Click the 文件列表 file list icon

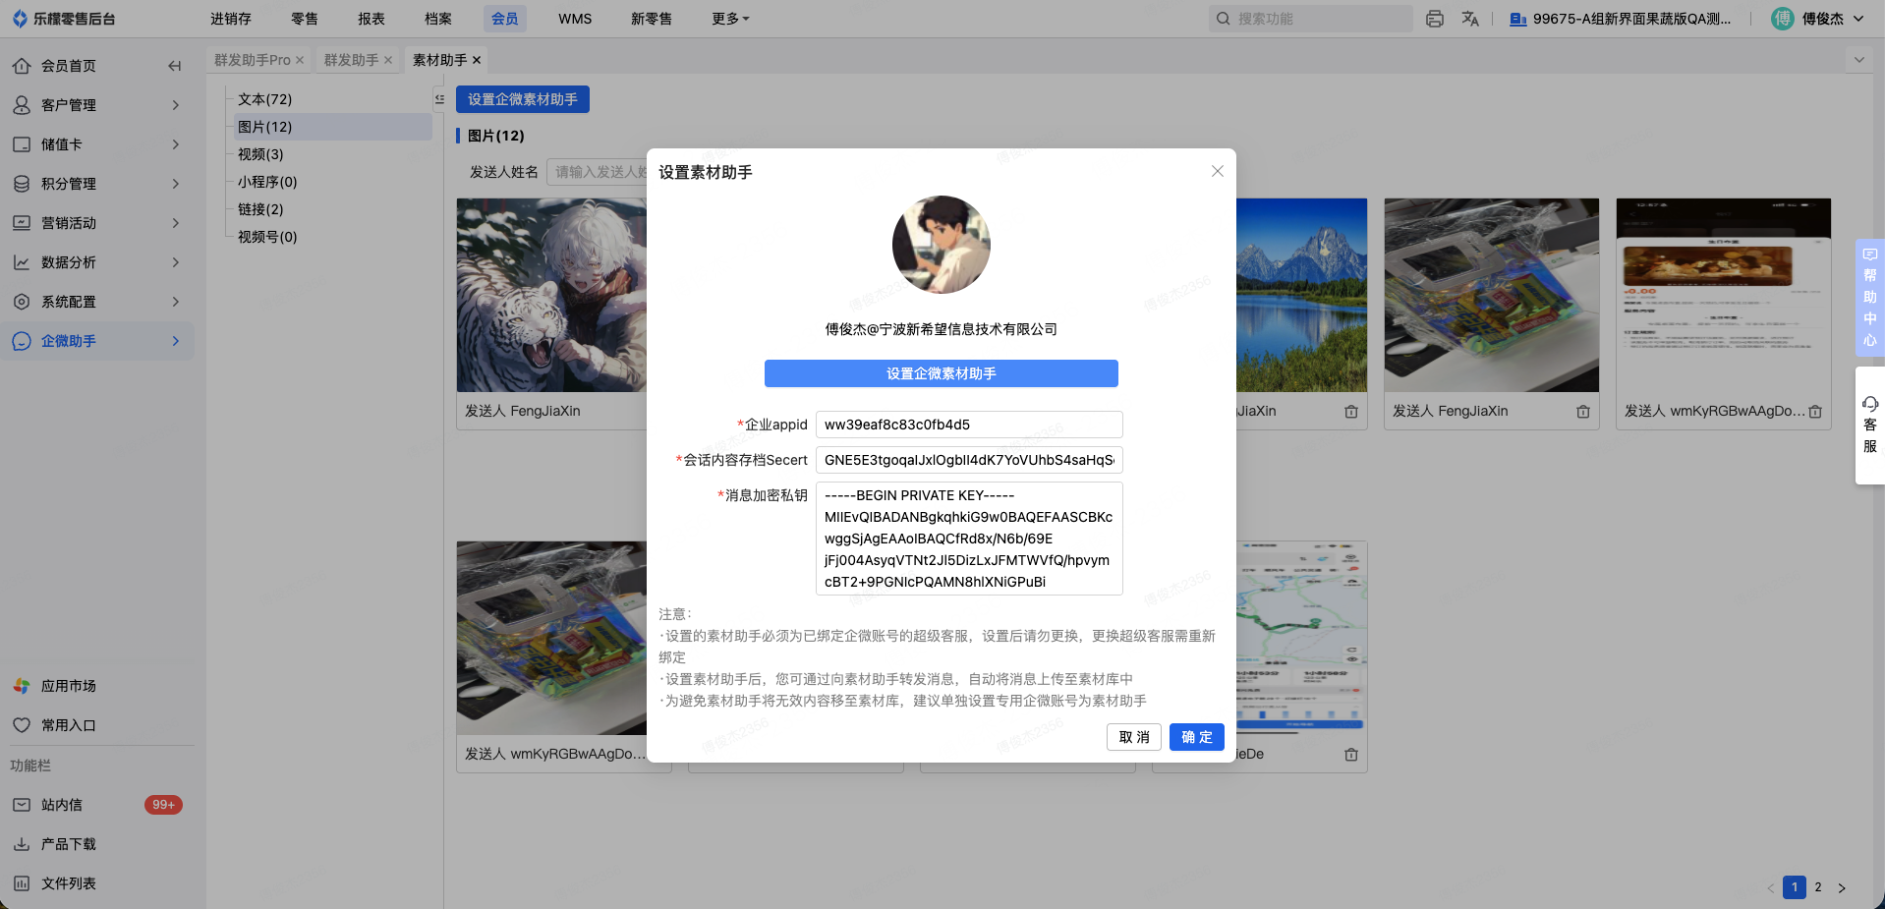22,883
